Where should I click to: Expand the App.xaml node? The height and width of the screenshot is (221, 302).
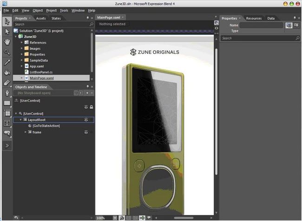click(x=22, y=66)
